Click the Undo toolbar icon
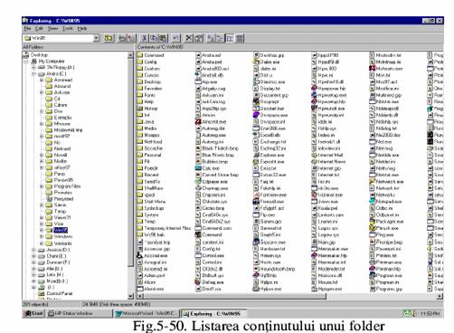This screenshot has width=454, height=333. (x=176, y=38)
